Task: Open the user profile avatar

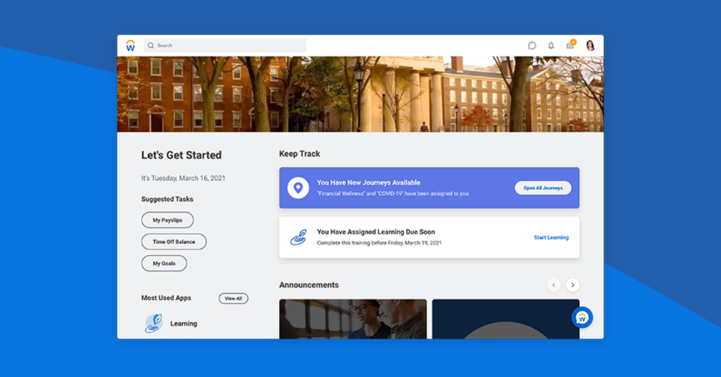Action: (x=590, y=46)
